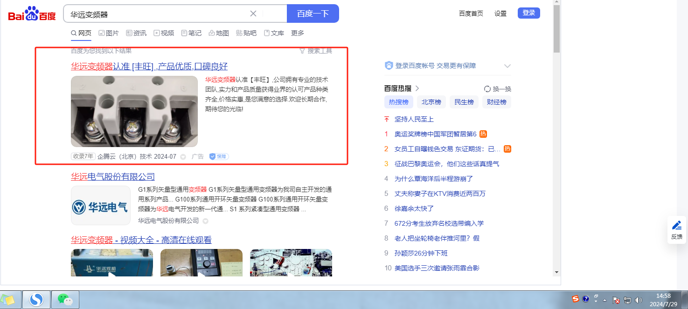
Task: Play the third video thumbnail
Action: tap(291, 263)
